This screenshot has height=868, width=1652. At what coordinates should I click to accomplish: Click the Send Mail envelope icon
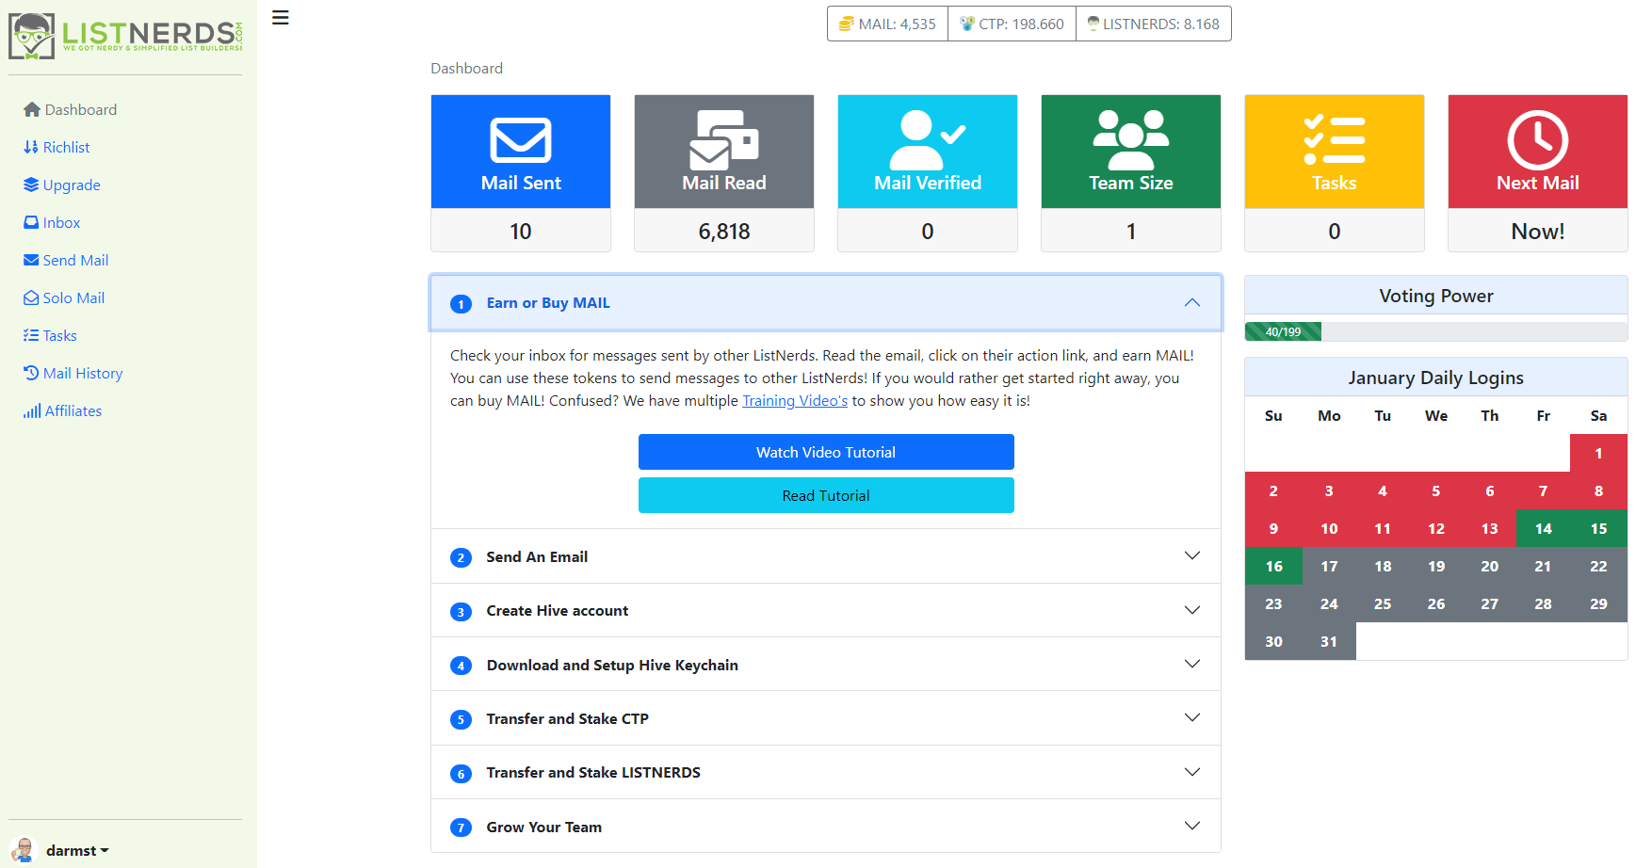coord(31,260)
